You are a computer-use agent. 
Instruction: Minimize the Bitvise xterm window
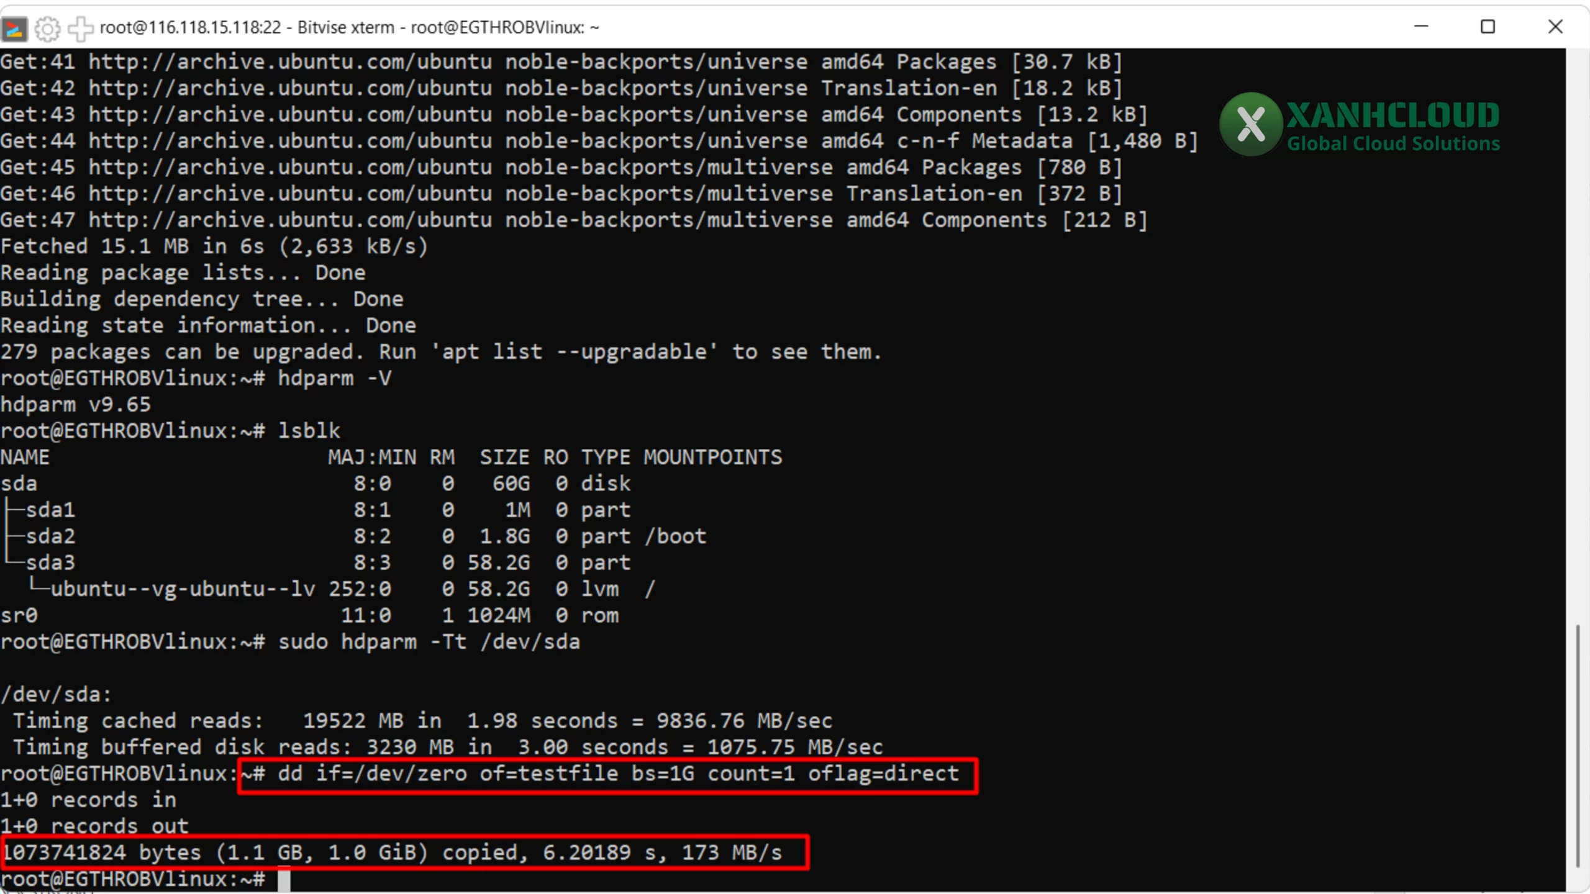tap(1421, 27)
